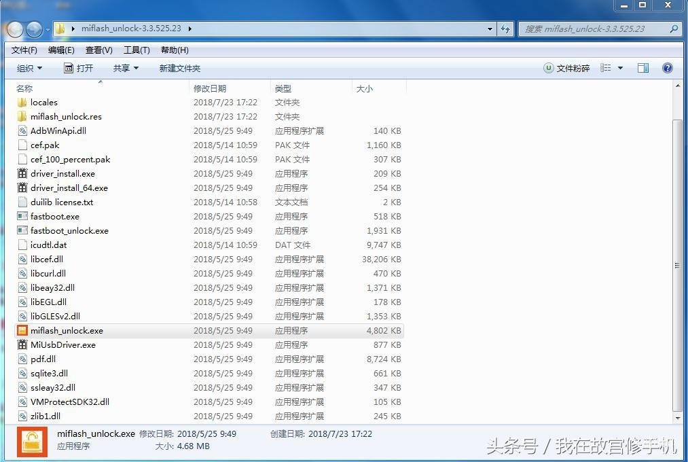
Task: Click the scrollbar down arrow
Action: tap(678, 418)
